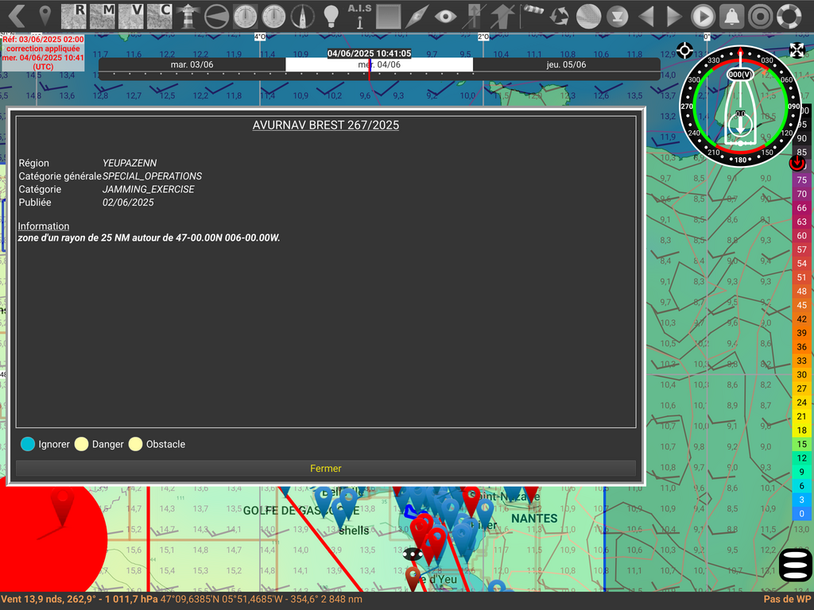
Task: Click the round download arrow icon
Action: [617, 16]
